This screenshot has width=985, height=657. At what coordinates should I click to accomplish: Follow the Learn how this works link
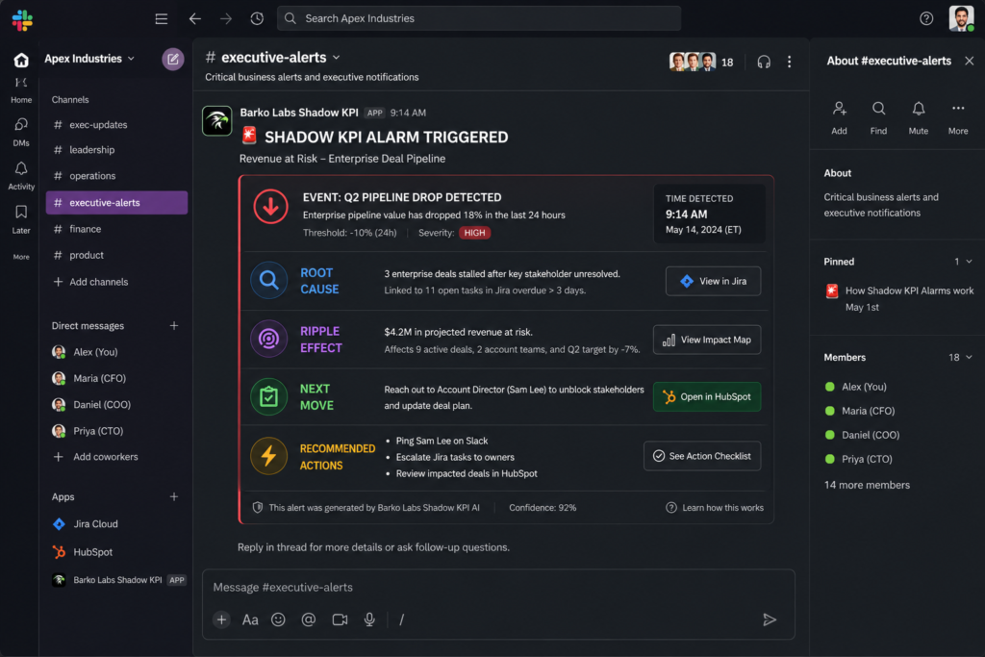(x=715, y=508)
